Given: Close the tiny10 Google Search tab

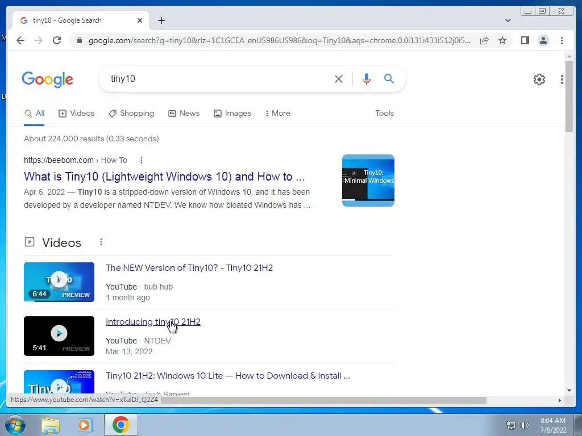Looking at the screenshot, I should click(140, 20).
